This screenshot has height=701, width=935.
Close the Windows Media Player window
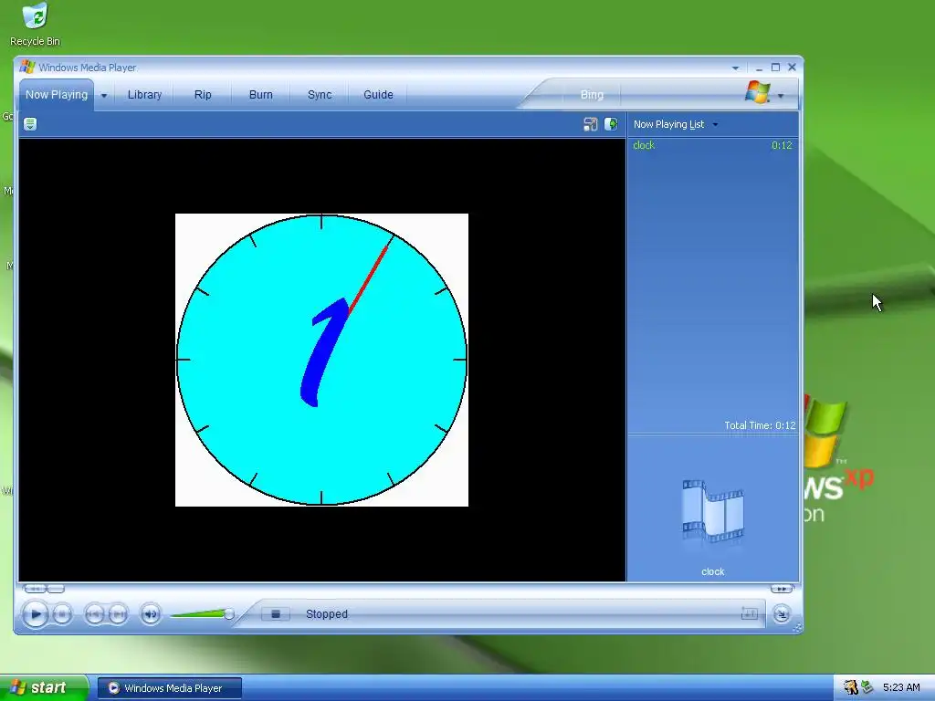792,68
